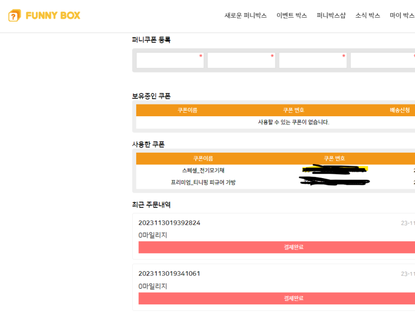This screenshot has width=415, height=332.
Task: Click the Funny Box logo icon
Action: click(14, 15)
